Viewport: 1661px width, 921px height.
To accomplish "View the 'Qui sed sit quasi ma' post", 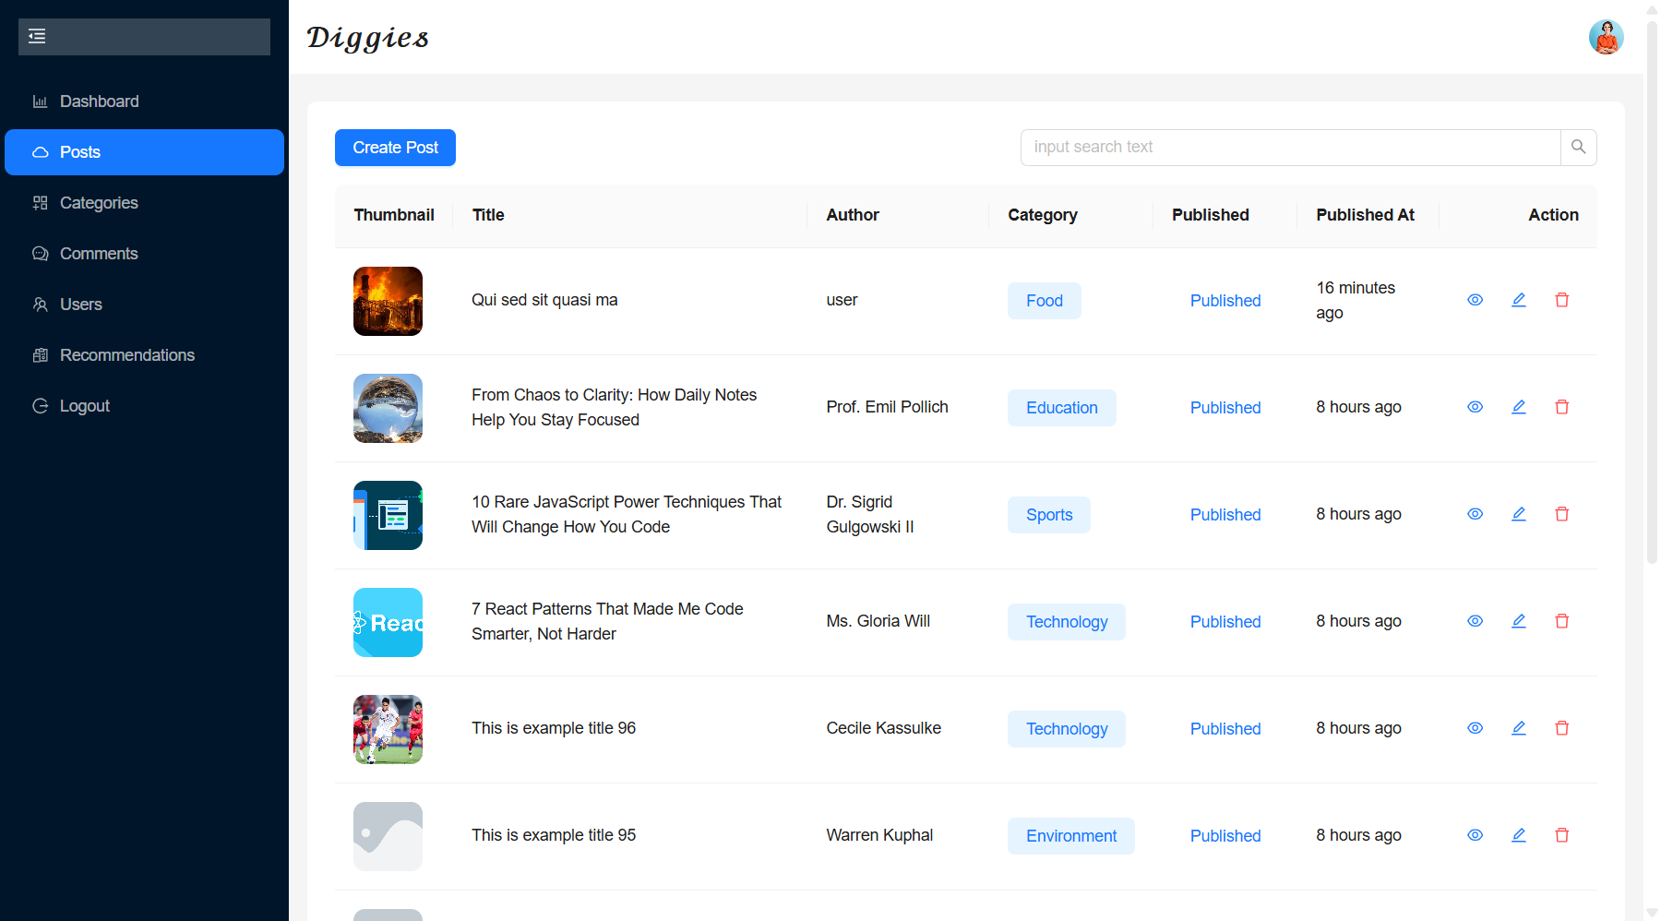I will point(1475,300).
